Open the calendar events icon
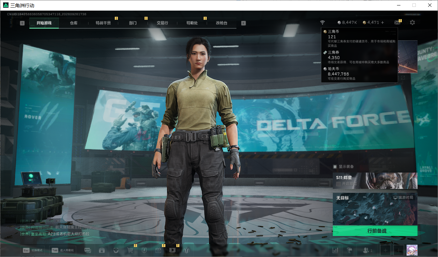The image size is (438, 257). pyautogui.click(x=158, y=250)
